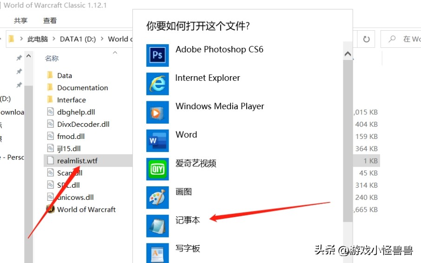
Task: Click the 364 KB size cell
Action: tap(367, 149)
